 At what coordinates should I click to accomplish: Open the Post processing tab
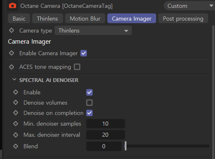tap(183, 19)
